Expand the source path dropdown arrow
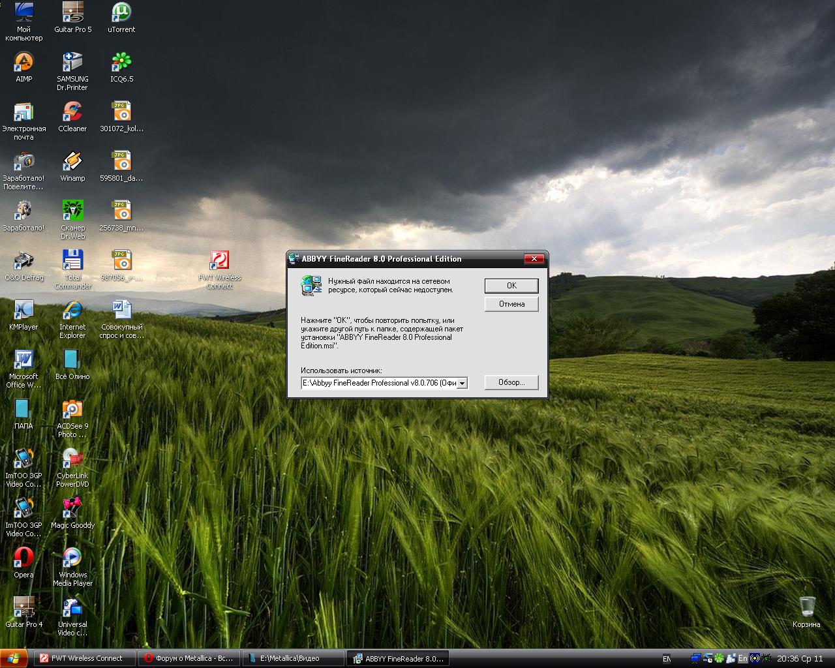This screenshot has width=835, height=668. point(462,384)
